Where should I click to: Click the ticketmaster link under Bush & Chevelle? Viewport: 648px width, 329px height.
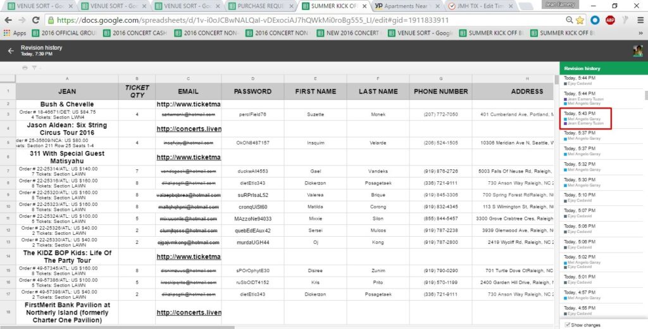click(189, 104)
